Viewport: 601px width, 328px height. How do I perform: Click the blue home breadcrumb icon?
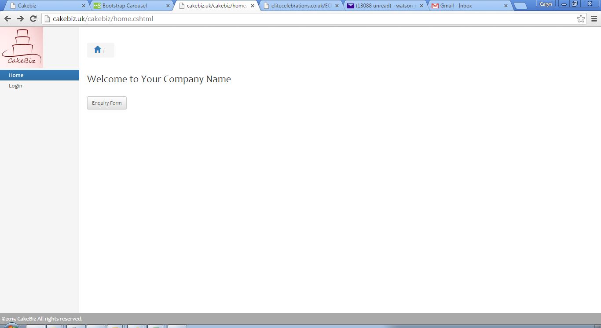pyautogui.click(x=98, y=50)
